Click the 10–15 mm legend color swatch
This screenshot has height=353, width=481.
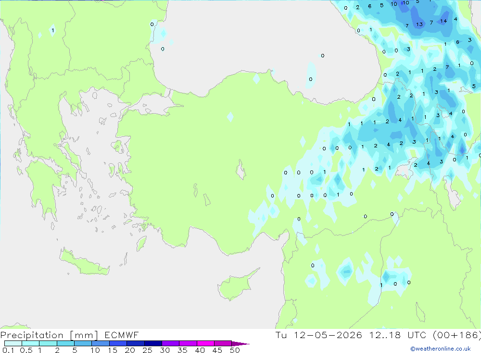click(x=101, y=343)
